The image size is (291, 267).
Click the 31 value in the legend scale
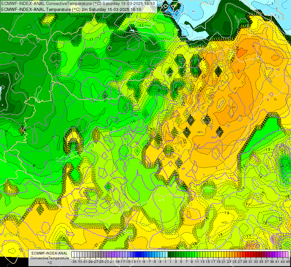[251, 262]
